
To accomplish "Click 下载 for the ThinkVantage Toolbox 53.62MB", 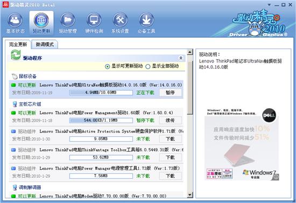I will [171, 157].
